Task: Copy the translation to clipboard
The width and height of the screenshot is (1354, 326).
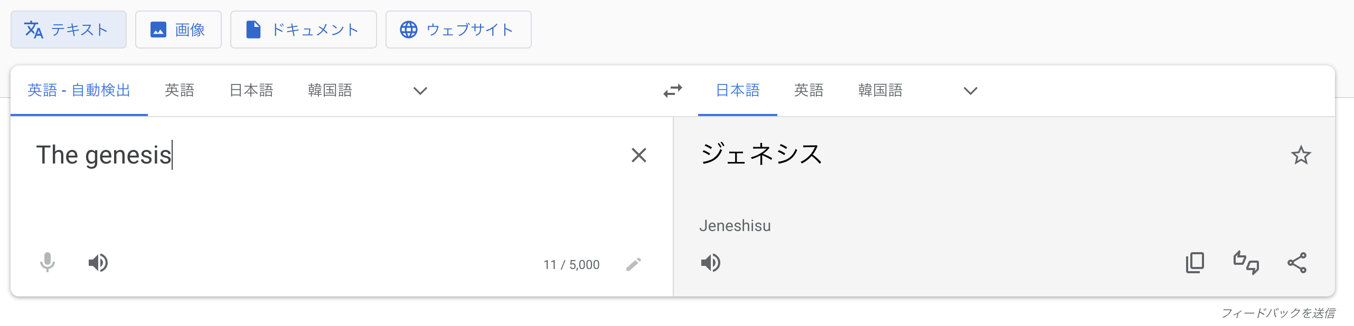Action: click(1195, 262)
